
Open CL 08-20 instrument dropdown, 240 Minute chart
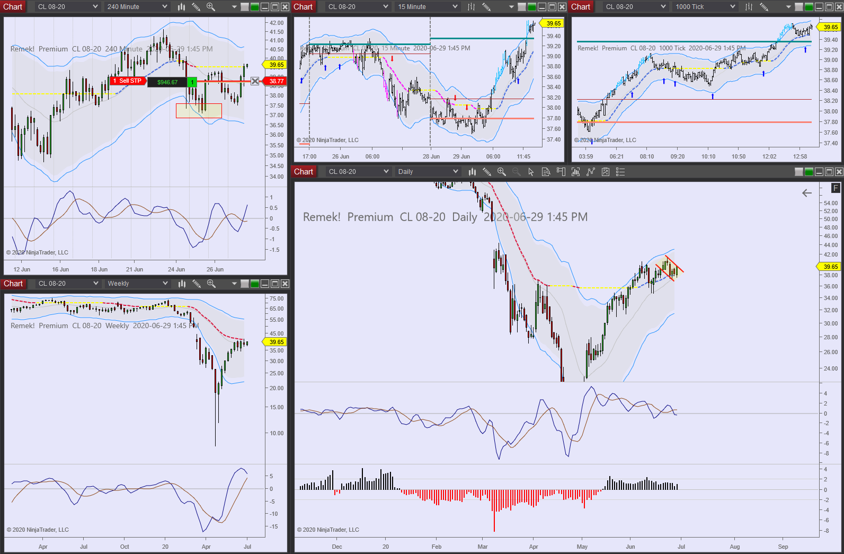(x=67, y=7)
